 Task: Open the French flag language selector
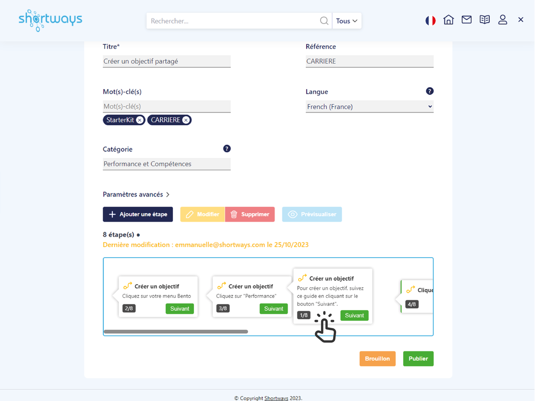pos(431,21)
